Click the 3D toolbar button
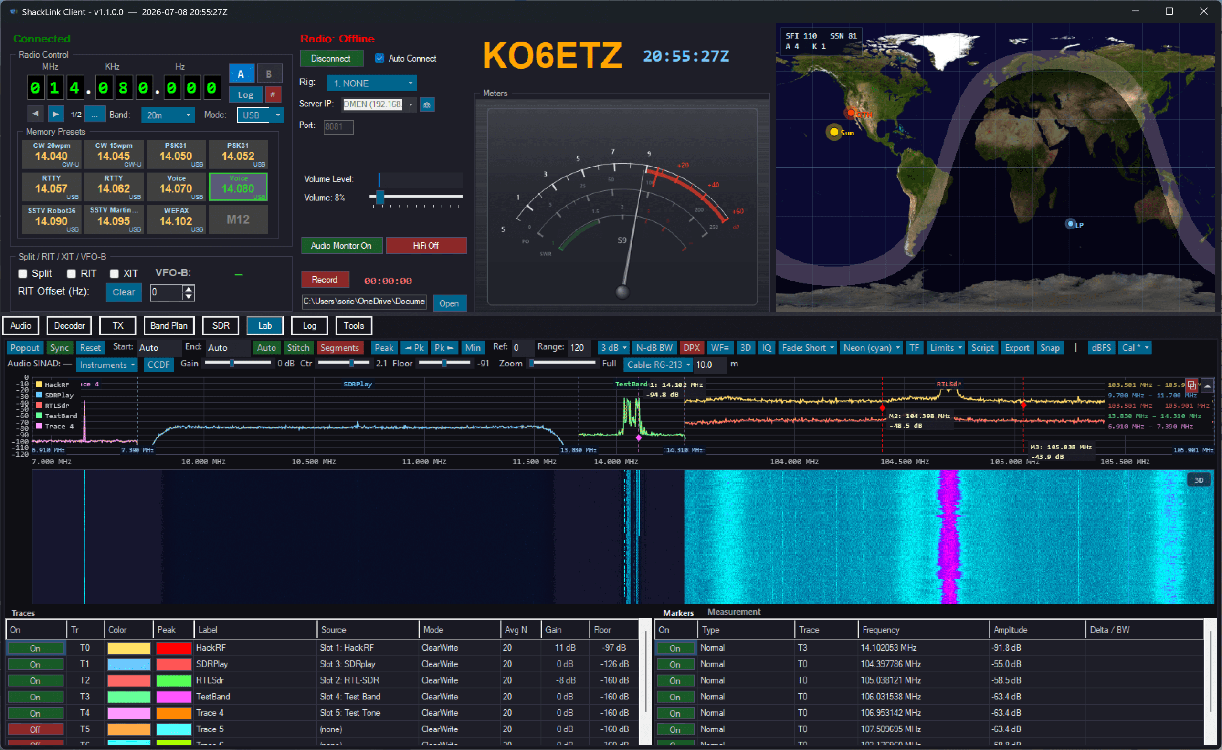 (x=745, y=348)
